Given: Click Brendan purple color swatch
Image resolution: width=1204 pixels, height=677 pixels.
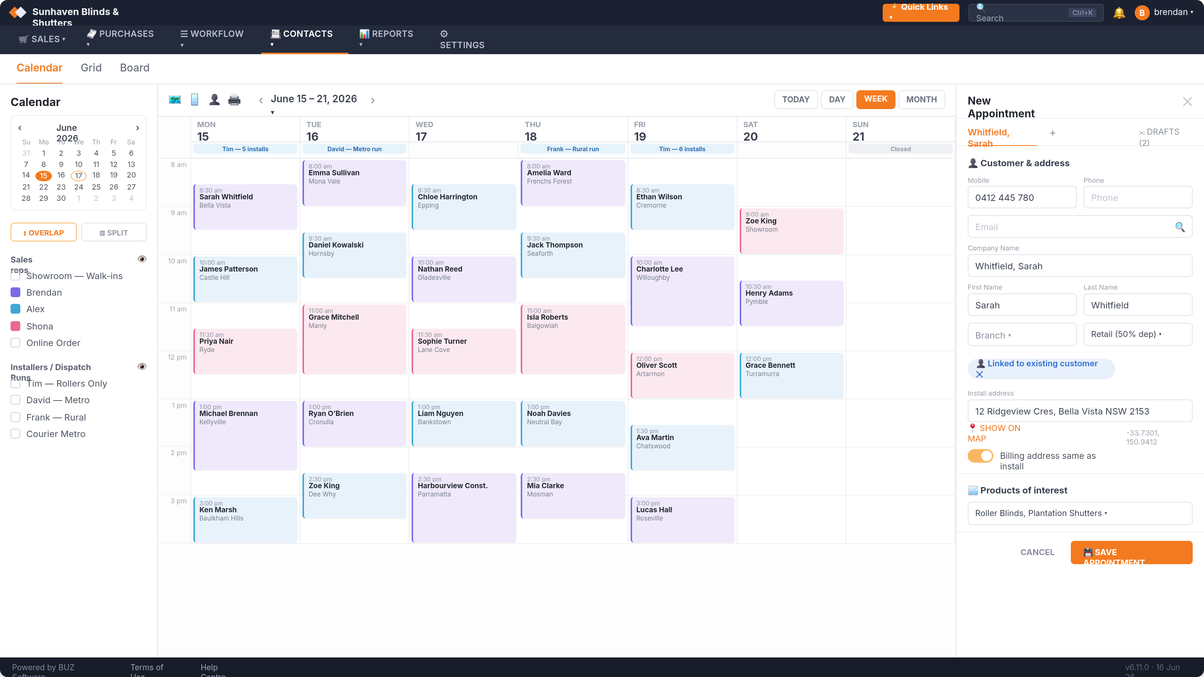Looking at the screenshot, I should click(15, 293).
